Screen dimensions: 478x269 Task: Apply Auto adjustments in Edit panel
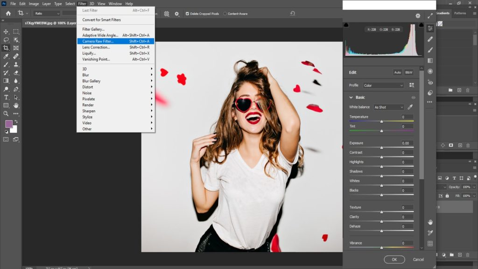398,72
